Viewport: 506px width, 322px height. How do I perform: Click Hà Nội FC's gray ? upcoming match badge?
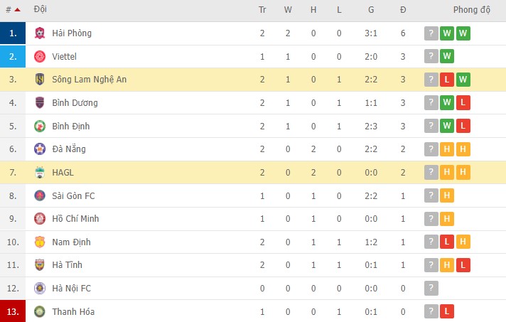tap(431, 288)
